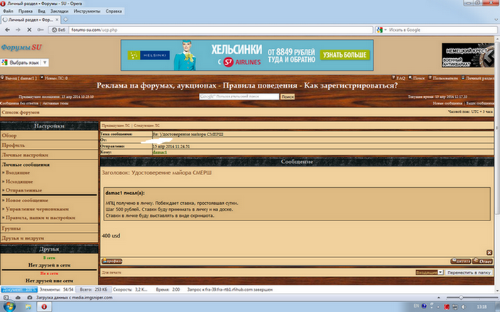The width and height of the screenshot is (500, 312).
Task: Open the Входящие link in the sidebar
Action: [x=18, y=172]
